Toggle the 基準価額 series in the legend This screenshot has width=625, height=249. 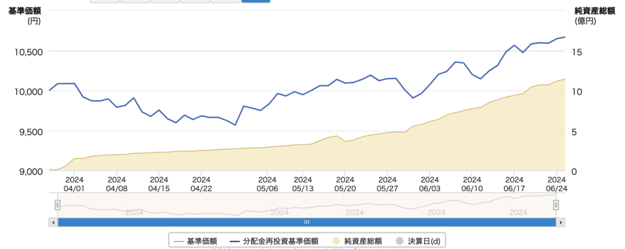point(197,242)
